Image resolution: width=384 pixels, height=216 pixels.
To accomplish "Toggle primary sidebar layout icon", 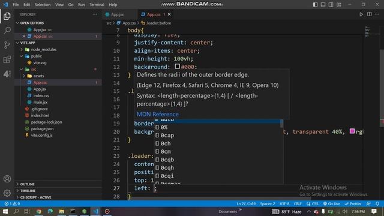I will (316, 5).
